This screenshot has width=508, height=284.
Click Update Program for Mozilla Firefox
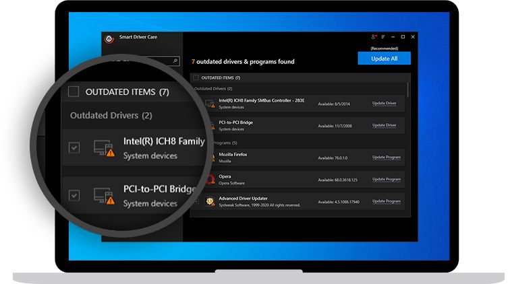point(387,157)
